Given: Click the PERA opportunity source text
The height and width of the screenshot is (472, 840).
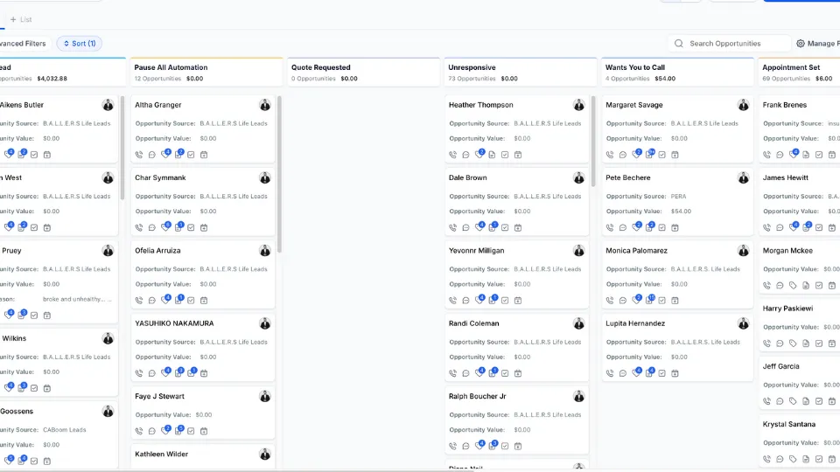Looking at the screenshot, I should point(678,197).
